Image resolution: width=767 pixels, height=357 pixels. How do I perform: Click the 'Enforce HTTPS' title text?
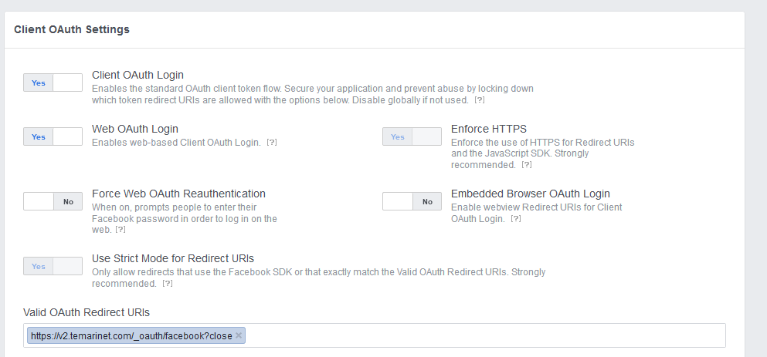pos(488,129)
